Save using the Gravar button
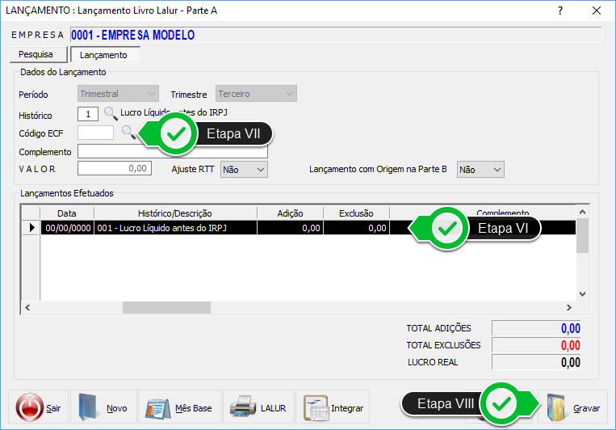The width and height of the screenshot is (616, 430). [573, 407]
